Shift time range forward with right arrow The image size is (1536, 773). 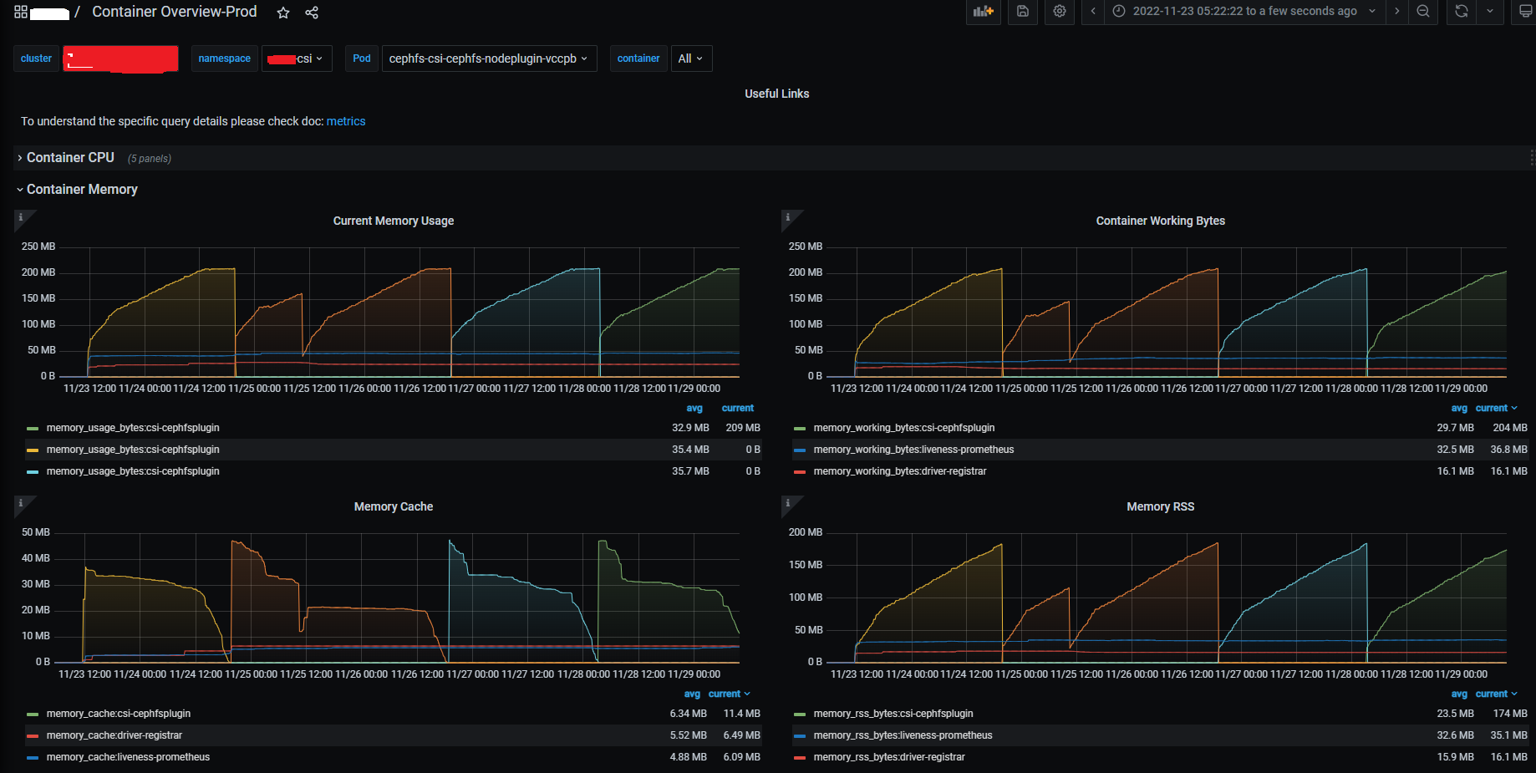[1396, 12]
